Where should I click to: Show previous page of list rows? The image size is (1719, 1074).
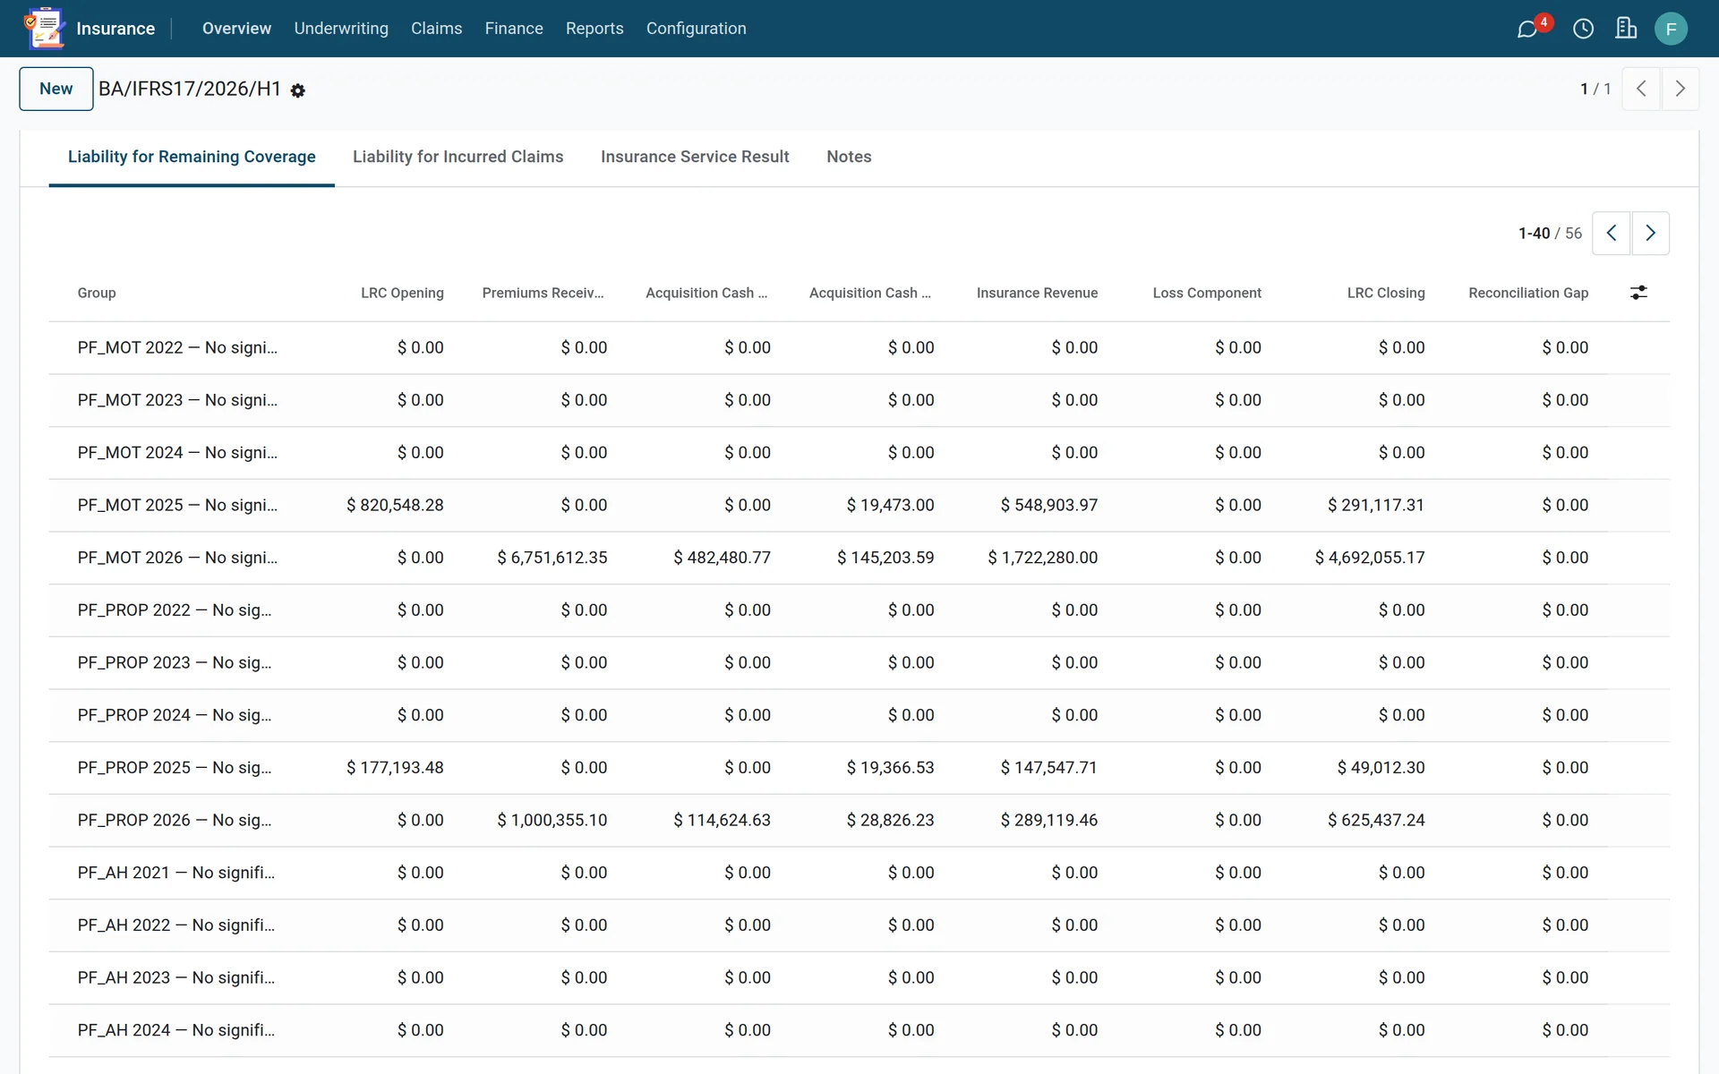(1612, 233)
